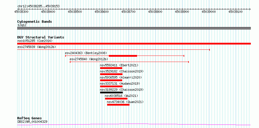Click the DBX2|NM_001004329 gene label

[32, 122]
